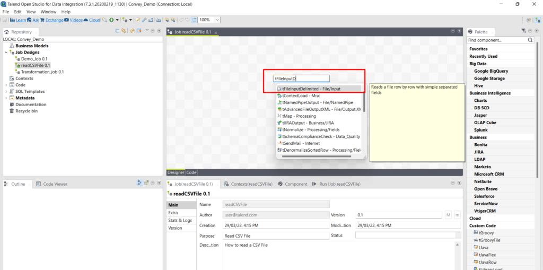Click the Link with Editor icon in Repository
Screen dimensions: 543x270
(x=124, y=31)
